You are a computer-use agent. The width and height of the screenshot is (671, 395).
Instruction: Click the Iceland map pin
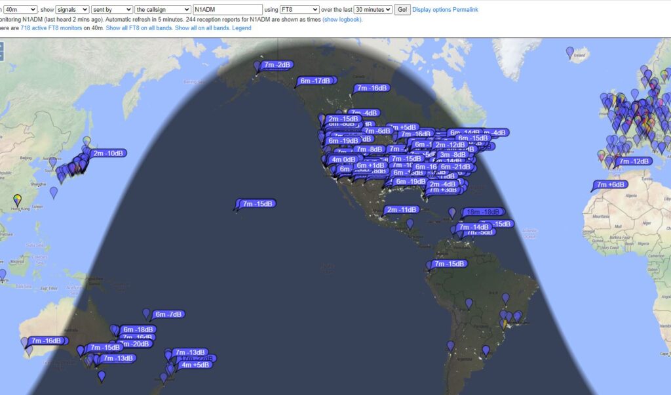pos(569,52)
